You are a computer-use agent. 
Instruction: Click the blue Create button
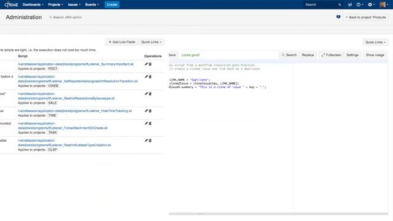coord(112,4)
